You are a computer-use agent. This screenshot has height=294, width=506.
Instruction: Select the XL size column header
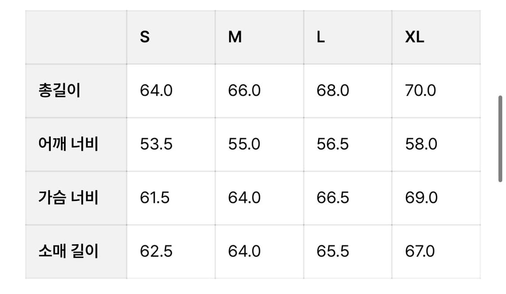[x=414, y=37]
